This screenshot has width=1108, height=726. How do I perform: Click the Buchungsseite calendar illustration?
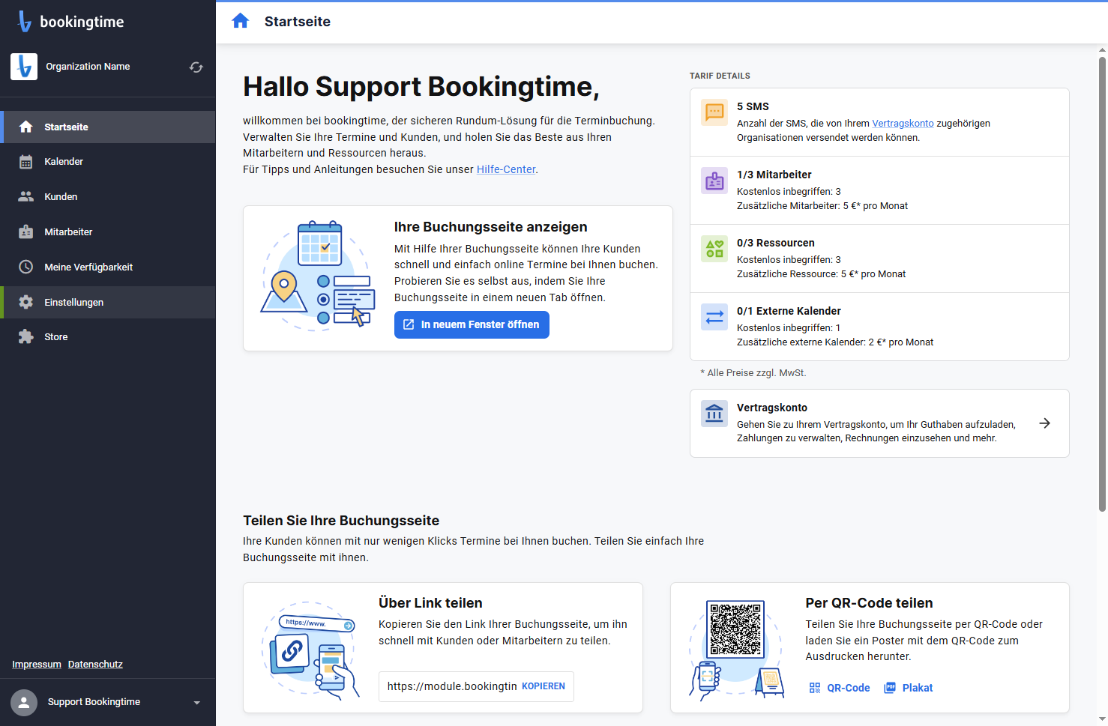pyautogui.click(x=318, y=276)
